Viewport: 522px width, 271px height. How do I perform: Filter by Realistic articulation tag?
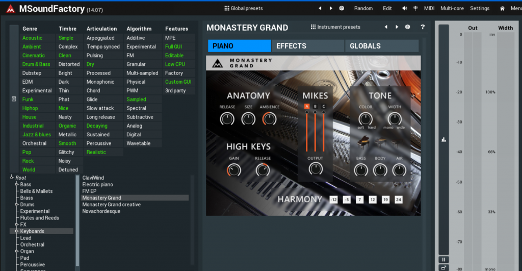click(x=96, y=152)
